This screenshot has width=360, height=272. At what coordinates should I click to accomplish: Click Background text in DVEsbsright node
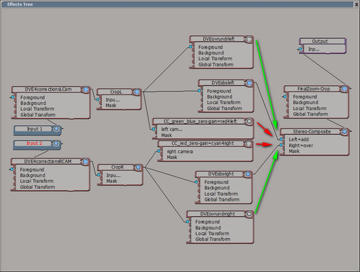tap(217, 188)
